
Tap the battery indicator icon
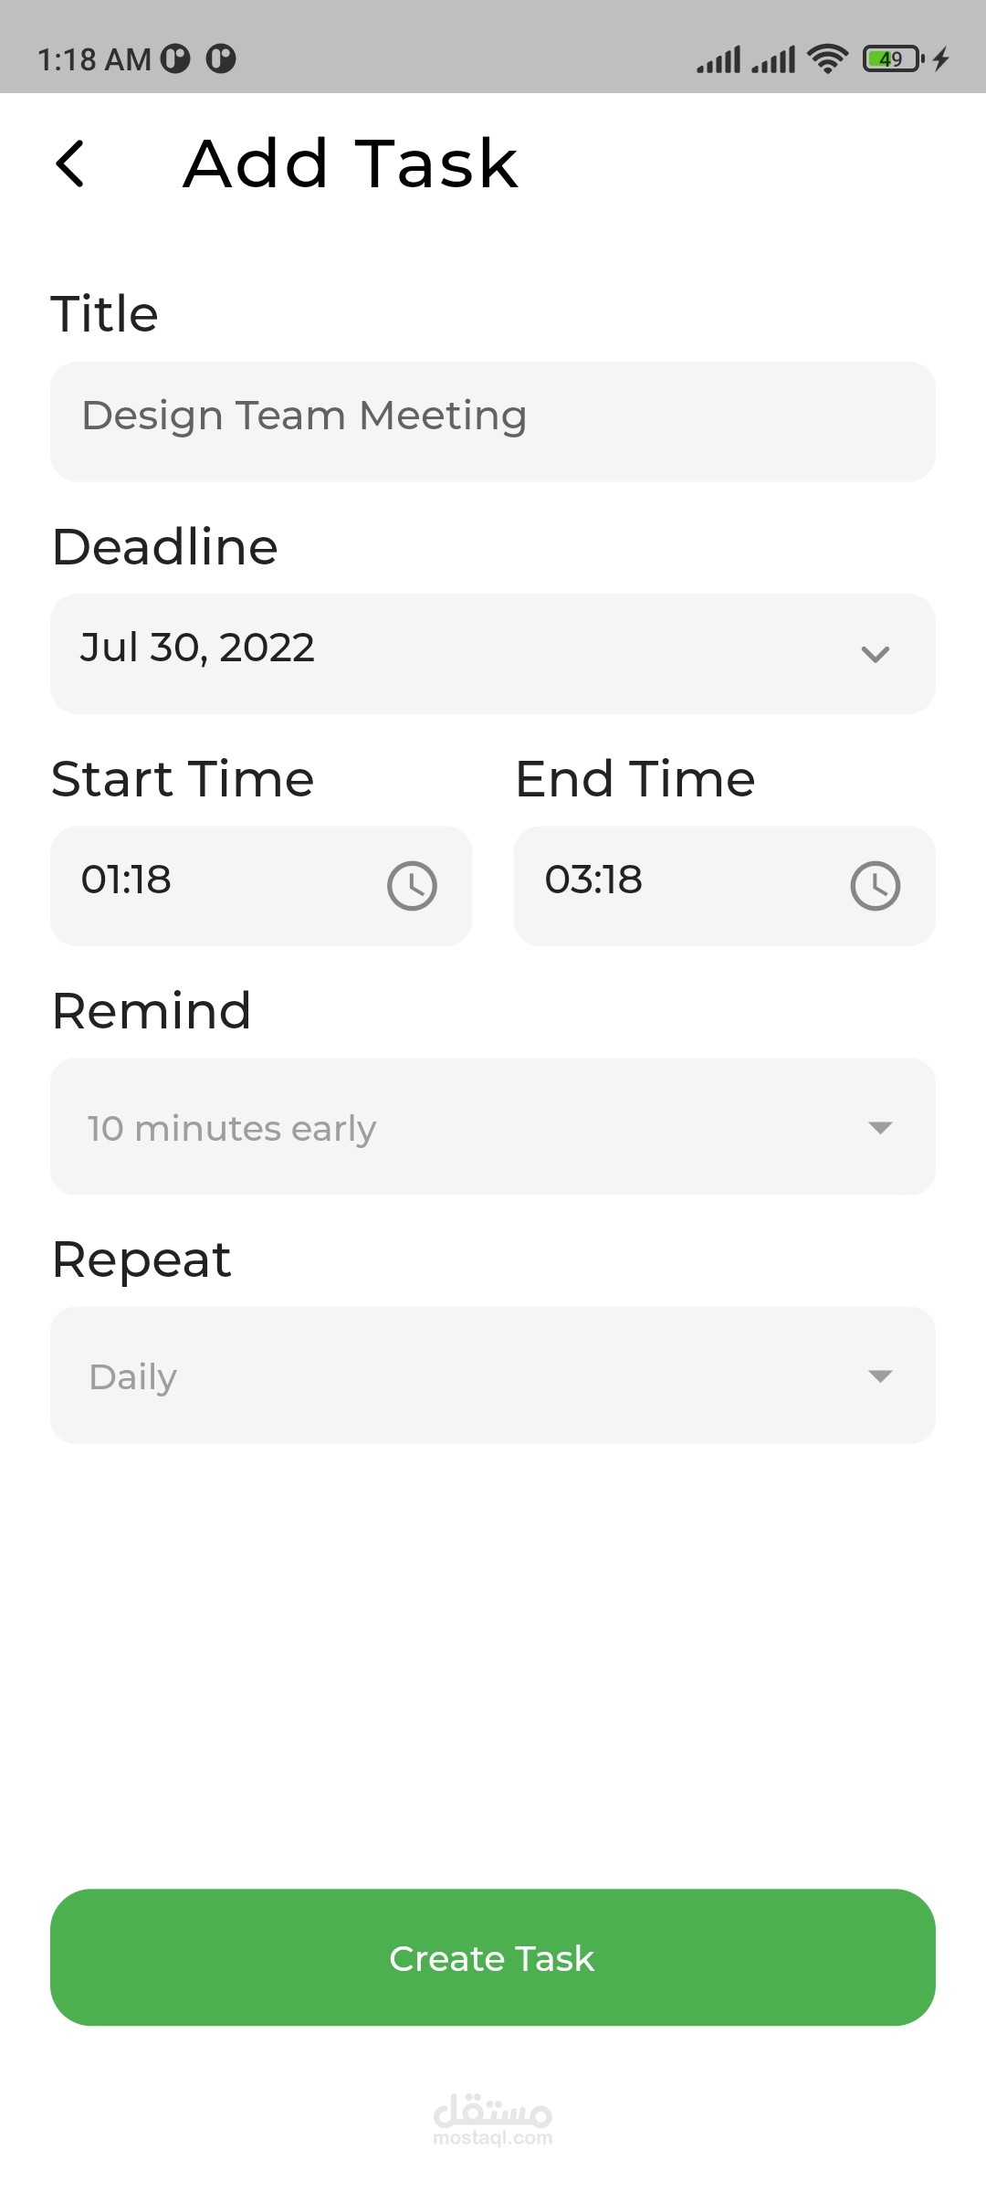pos(892,59)
